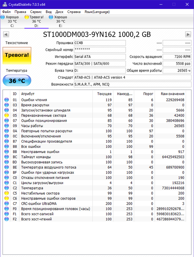Go to next disk arrow
This screenshot has height=257, width=194.
188,34
